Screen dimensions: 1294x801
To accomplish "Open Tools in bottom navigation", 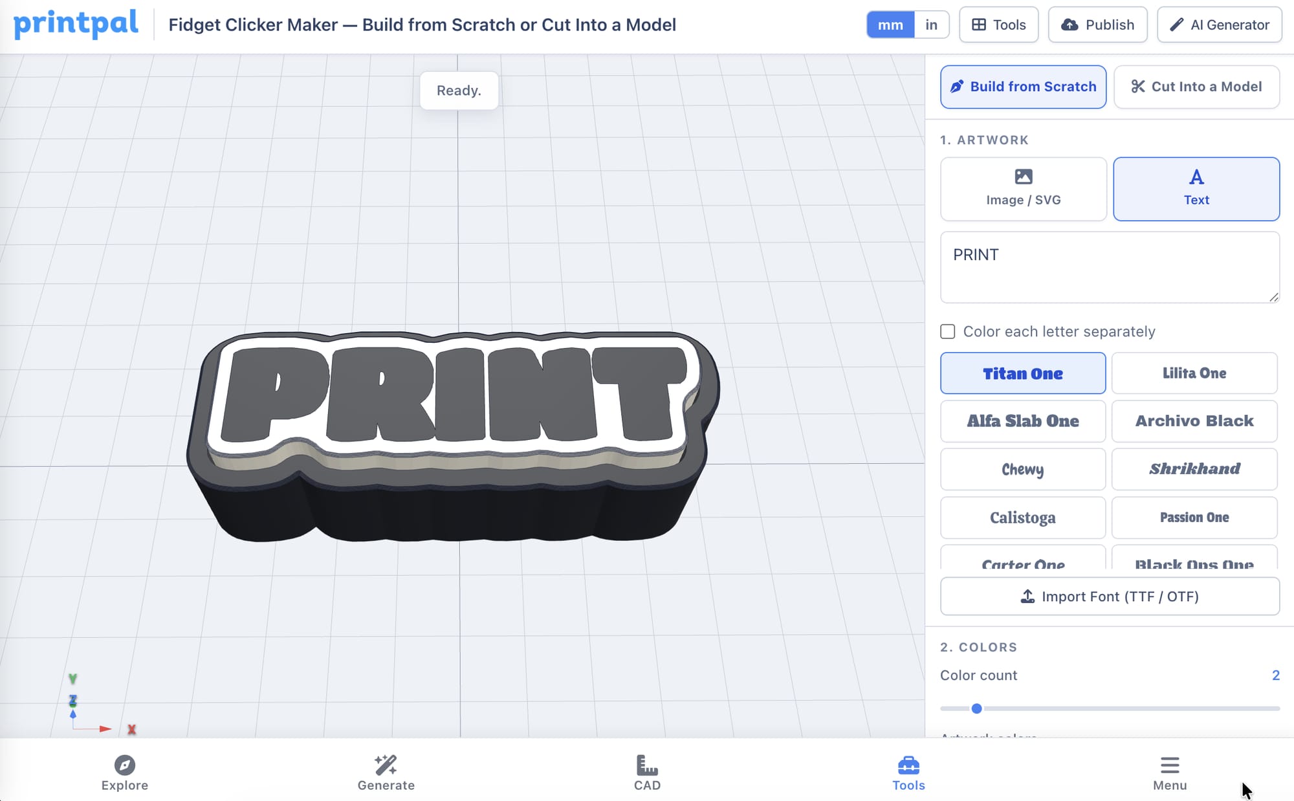I will 908,773.
